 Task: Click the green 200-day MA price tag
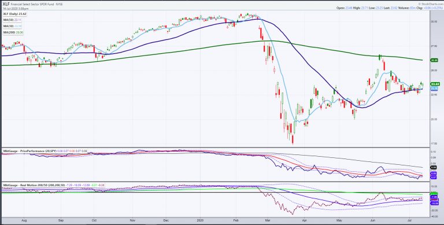tap(434, 60)
